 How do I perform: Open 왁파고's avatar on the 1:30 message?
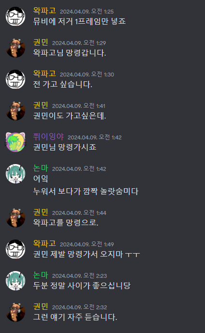pyautogui.click(x=15, y=79)
